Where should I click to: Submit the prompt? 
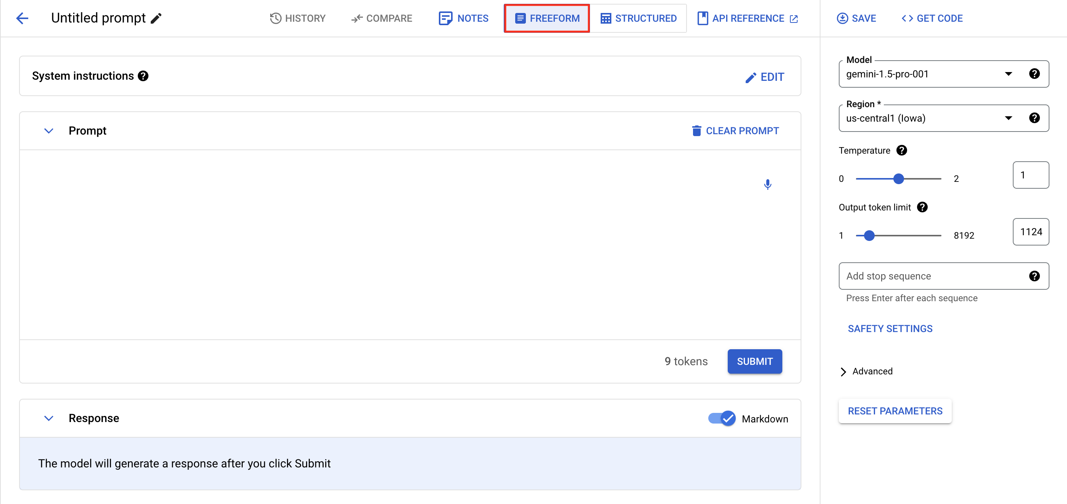(x=755, y=361)
